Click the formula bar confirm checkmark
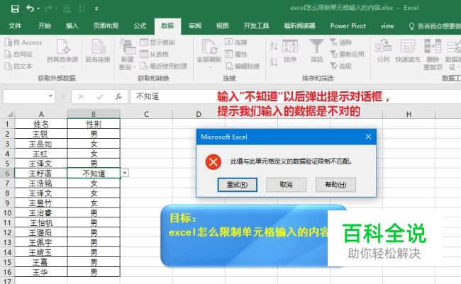This screenshot has width=461, height=284. (x=100, y=96)
